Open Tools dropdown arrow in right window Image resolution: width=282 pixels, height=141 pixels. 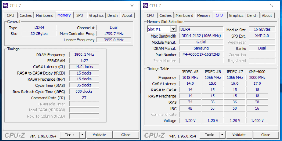click(x=222, y=135)
